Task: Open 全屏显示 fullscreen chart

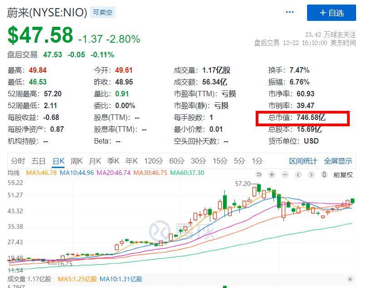Action: pos(338,161)
